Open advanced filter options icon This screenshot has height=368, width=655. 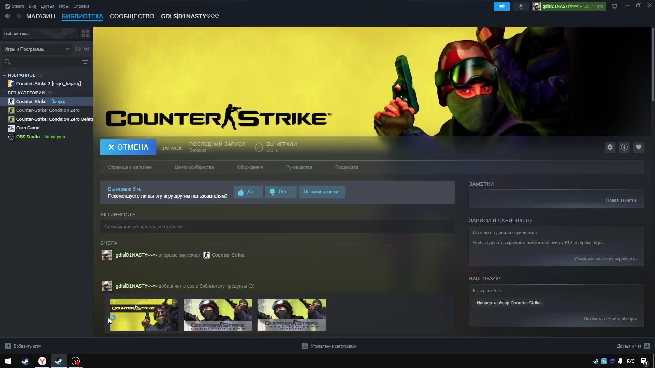[x=85, y=62]
